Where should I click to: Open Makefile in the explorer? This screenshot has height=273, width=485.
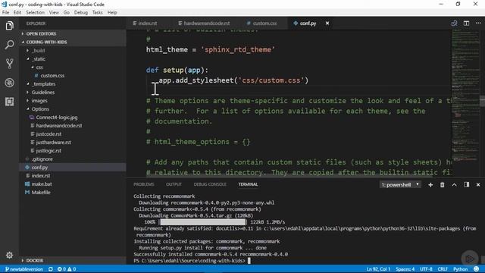coord(41,192)
